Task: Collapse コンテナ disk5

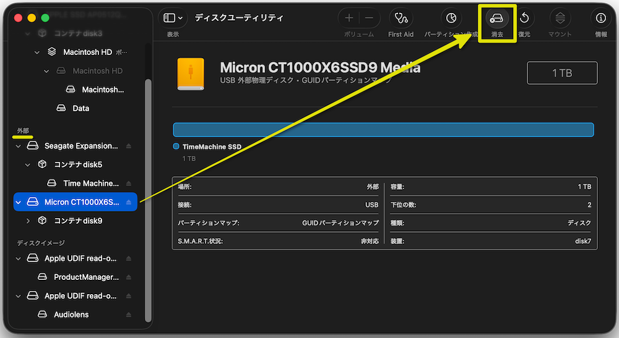Action: (28, 164)
